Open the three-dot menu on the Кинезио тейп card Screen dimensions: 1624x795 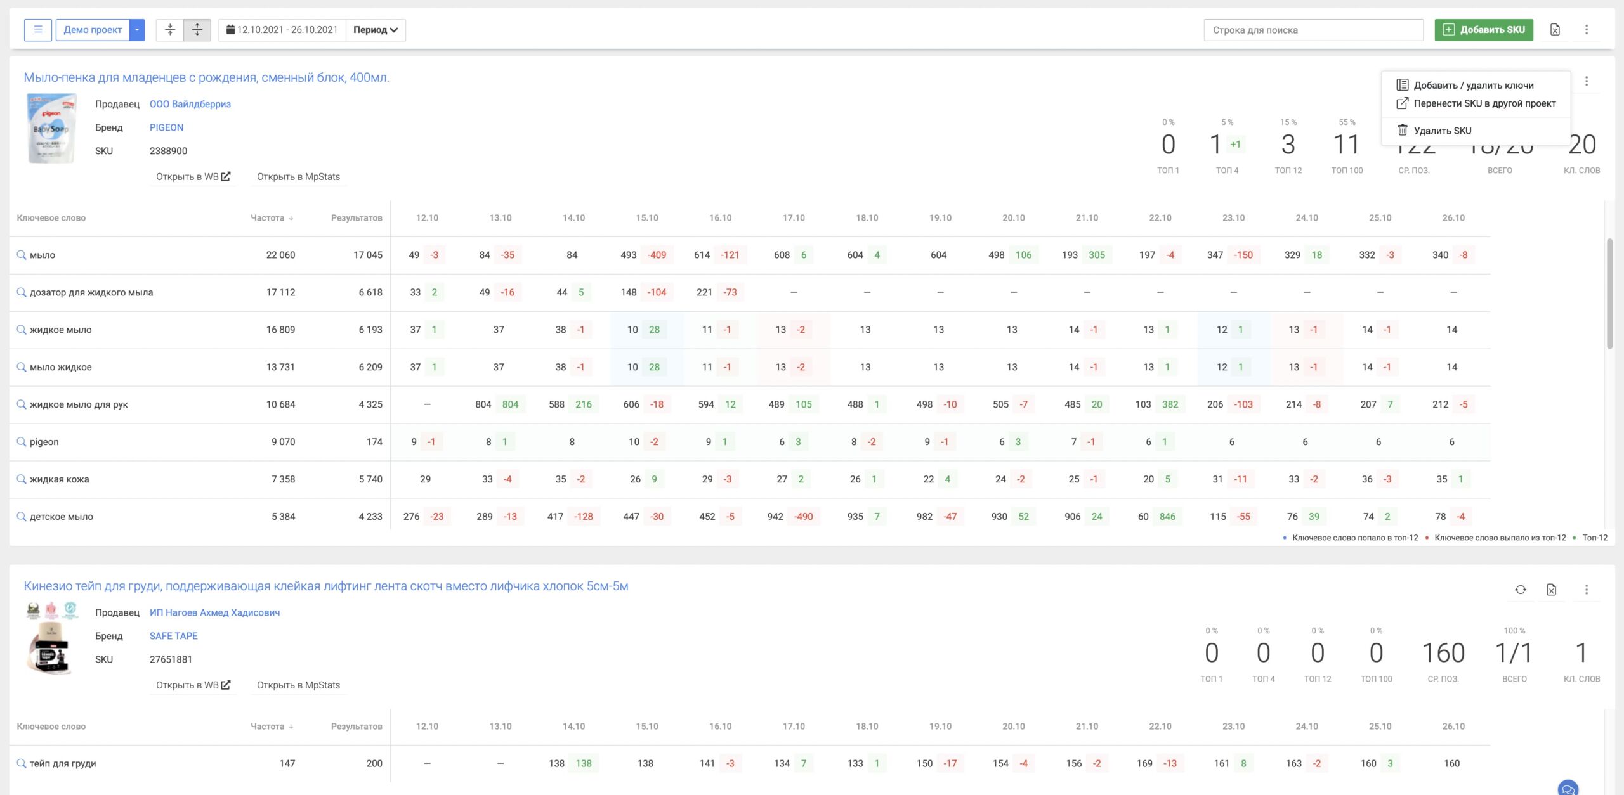(1587, 589)
